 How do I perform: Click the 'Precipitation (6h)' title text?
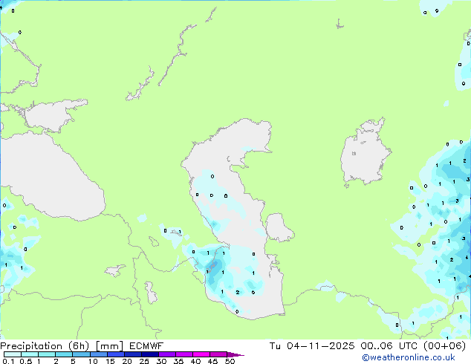[x=45, y=346]
